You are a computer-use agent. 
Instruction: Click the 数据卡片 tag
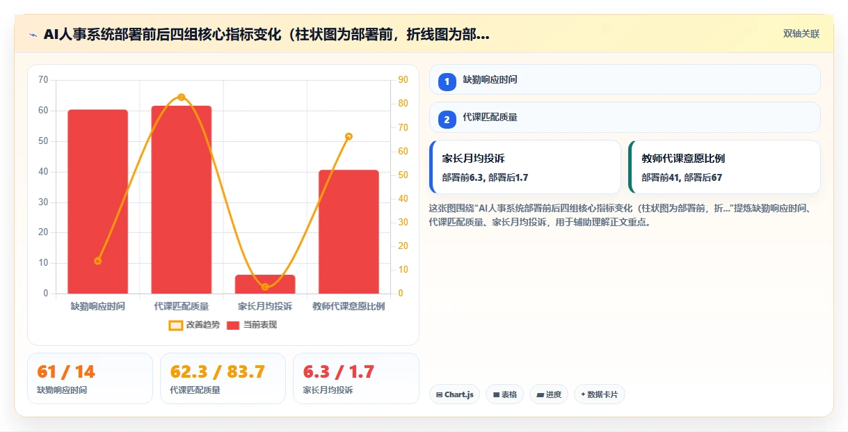tap(600, 394)
